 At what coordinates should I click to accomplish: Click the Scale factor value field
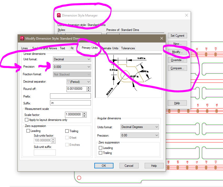(74, 114)
